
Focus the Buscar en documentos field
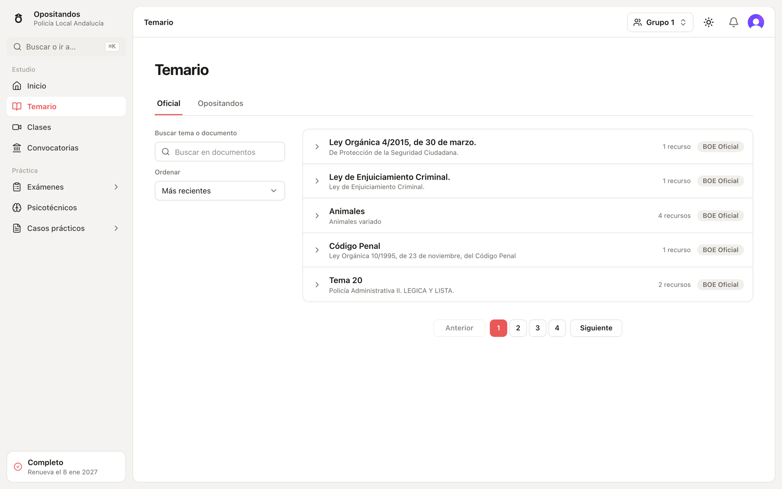(220, 152)
